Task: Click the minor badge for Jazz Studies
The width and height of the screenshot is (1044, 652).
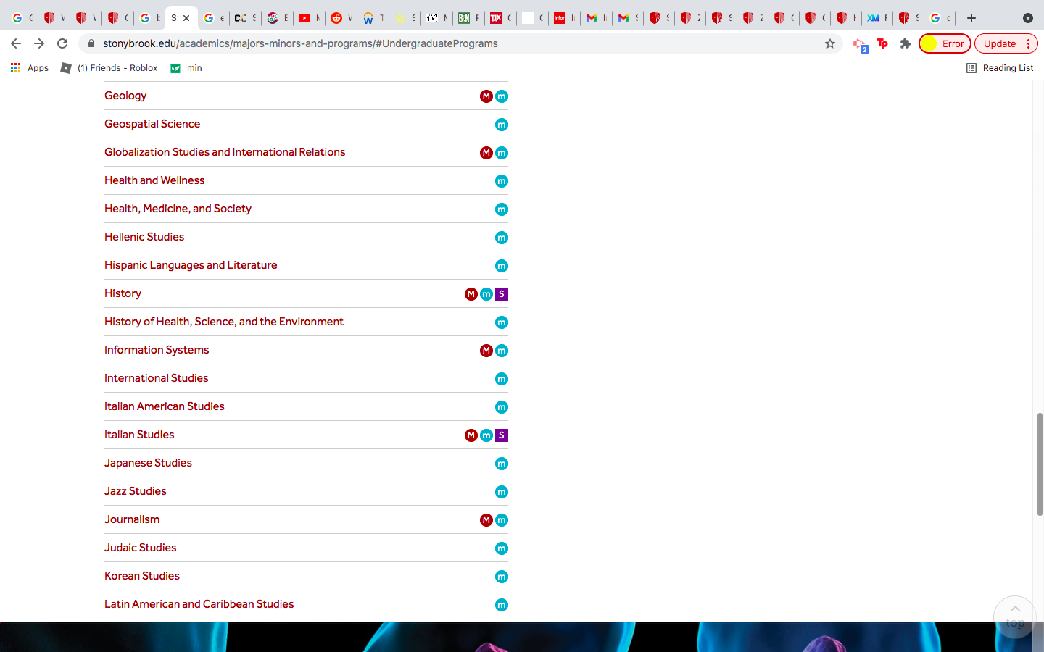Action: coord(502,492)
